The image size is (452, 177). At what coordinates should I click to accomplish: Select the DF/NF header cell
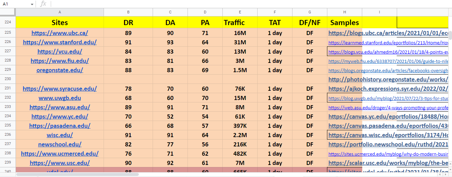[310, 23]
